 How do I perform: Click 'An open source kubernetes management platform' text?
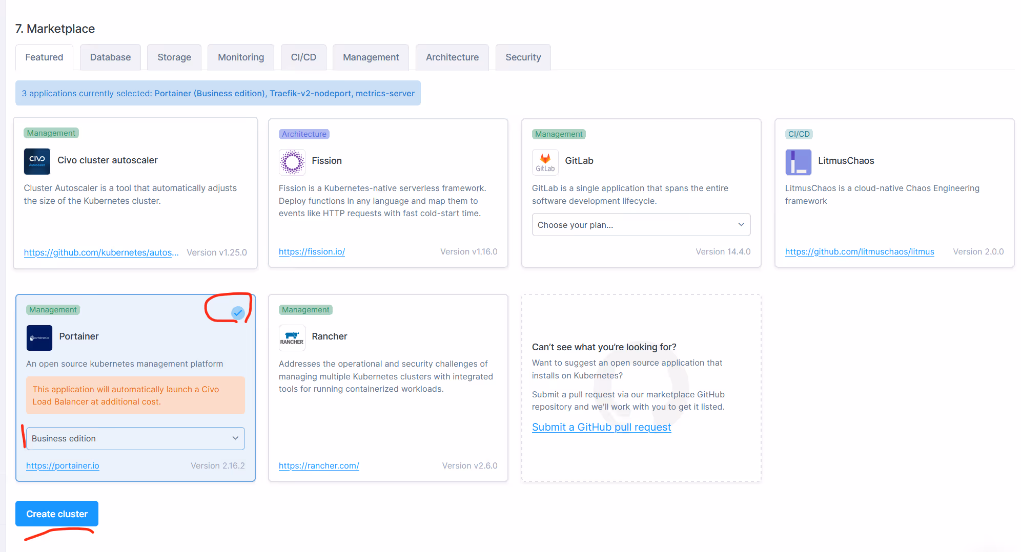[x=125, y=364]
